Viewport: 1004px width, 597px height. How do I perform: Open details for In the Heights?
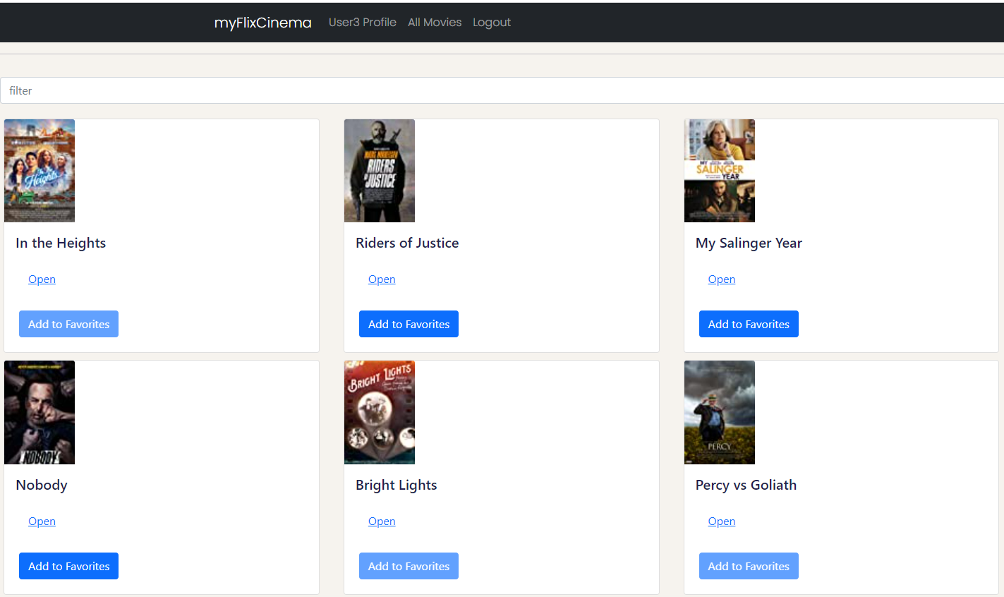click(42, 279)
